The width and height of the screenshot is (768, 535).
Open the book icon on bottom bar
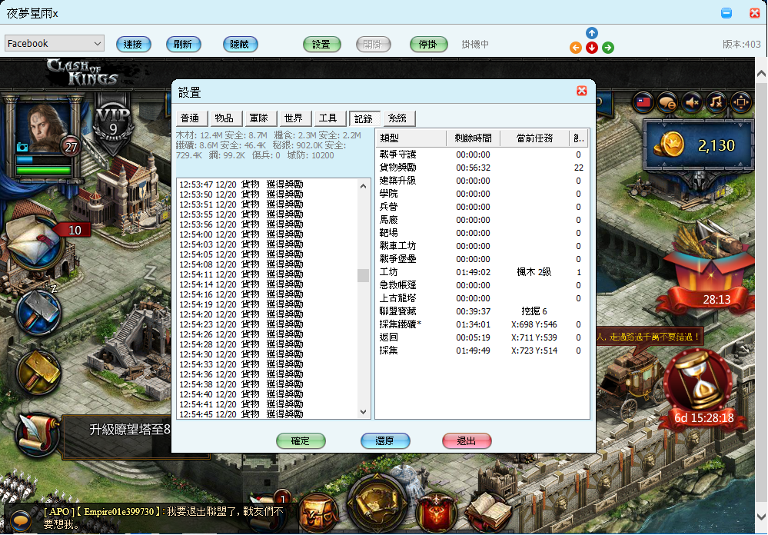tap(487, 513)
